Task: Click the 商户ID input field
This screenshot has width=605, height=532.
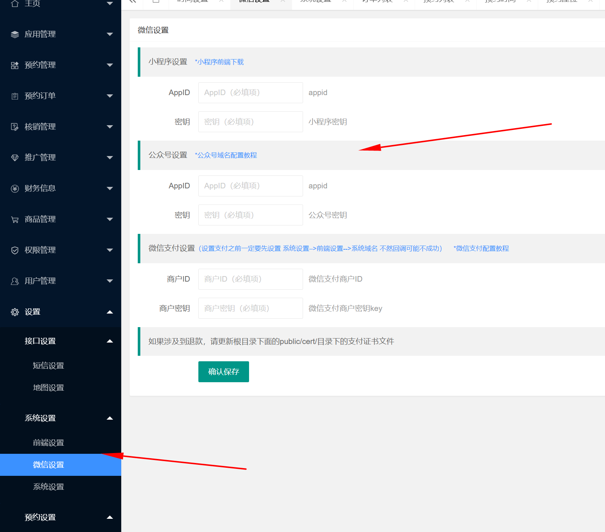Action: tap(251, 279)
